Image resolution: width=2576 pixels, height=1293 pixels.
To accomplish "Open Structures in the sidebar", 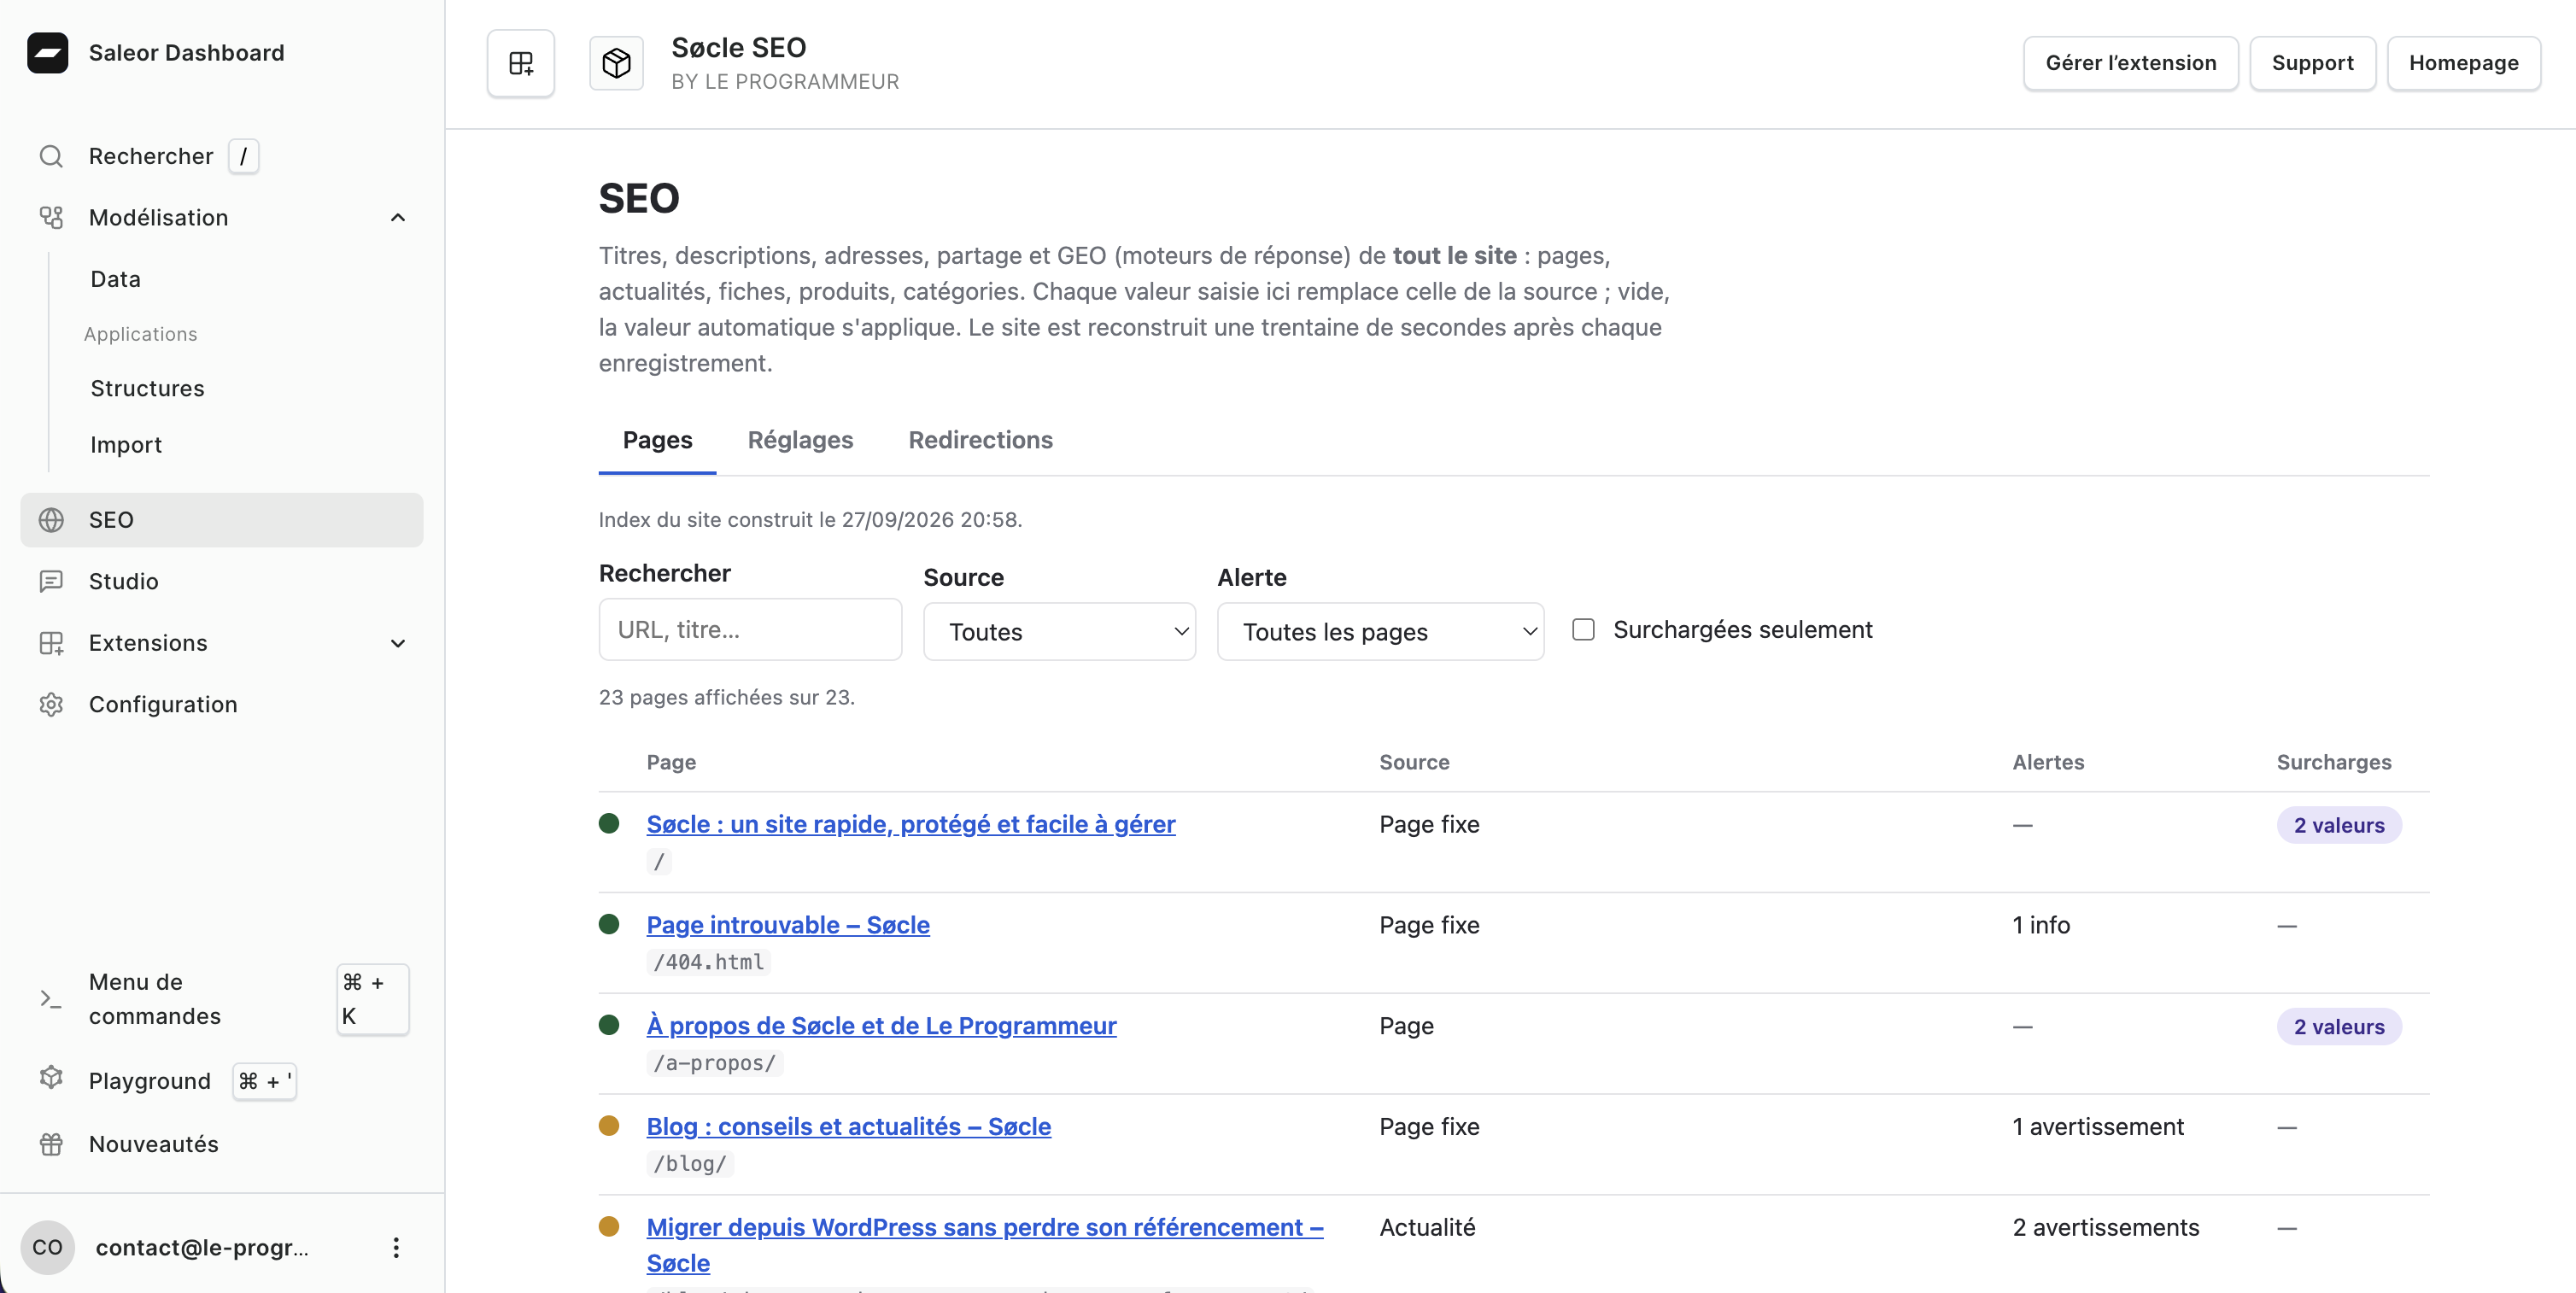I will (147, 388).
